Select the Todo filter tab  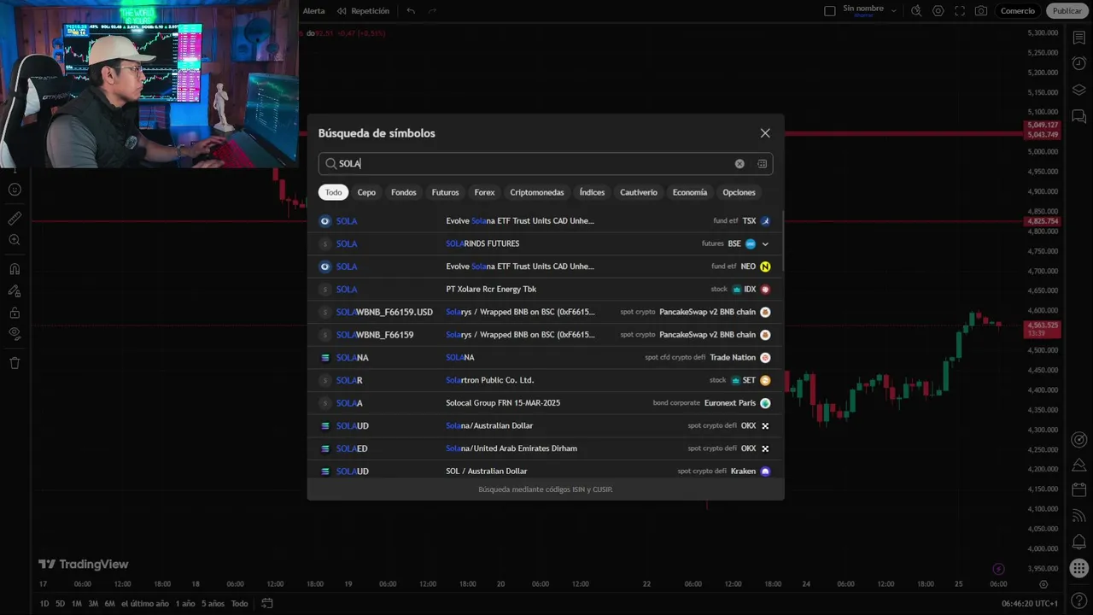333,192
